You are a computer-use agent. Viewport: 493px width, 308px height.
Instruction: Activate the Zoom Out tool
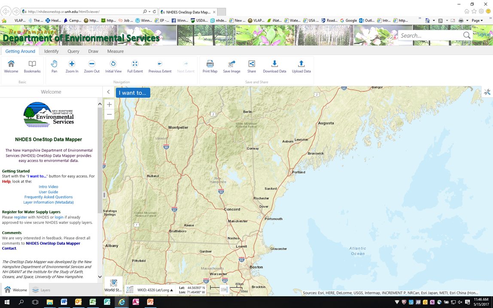[91, 67]
